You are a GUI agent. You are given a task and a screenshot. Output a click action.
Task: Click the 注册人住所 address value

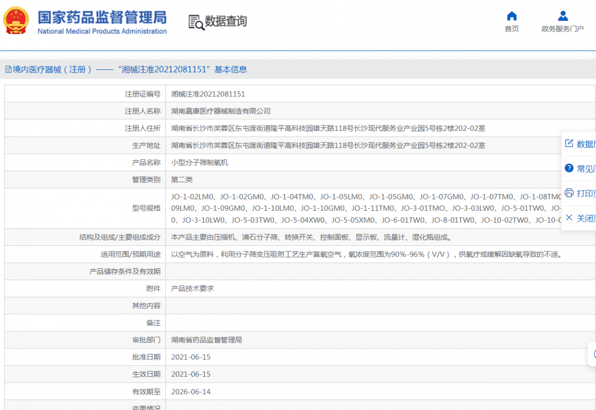tap(328, 128)
